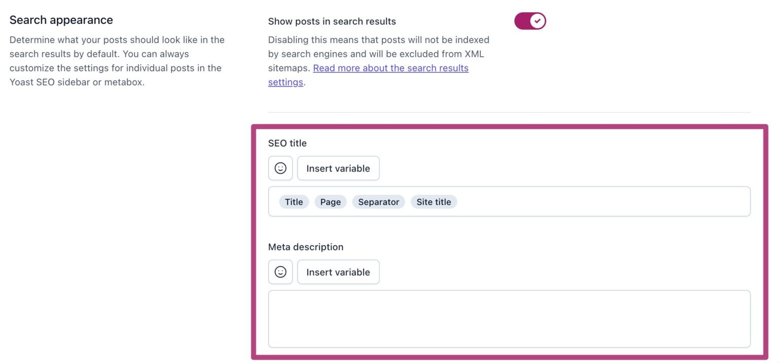This screenshot has width=779, height=363.
Task: Select the Search appearance section heading
Action: 61,20
